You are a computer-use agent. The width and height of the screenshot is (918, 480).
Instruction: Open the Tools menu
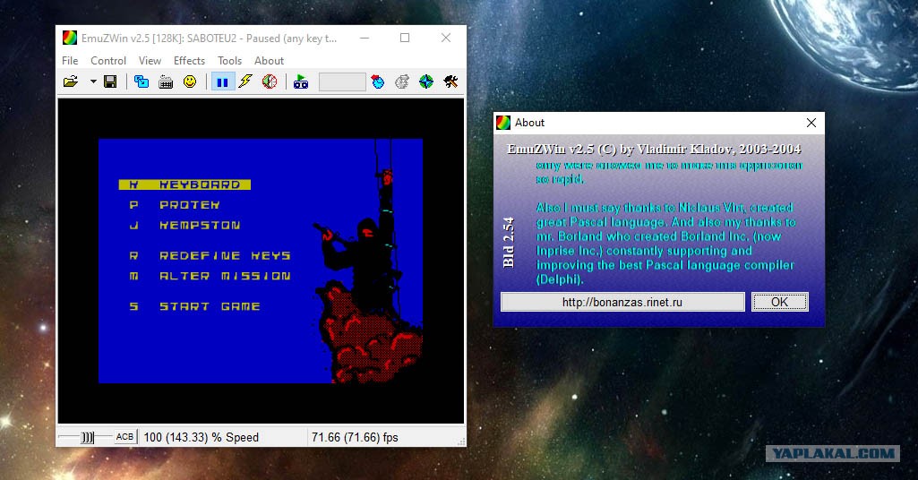[229, 61]
